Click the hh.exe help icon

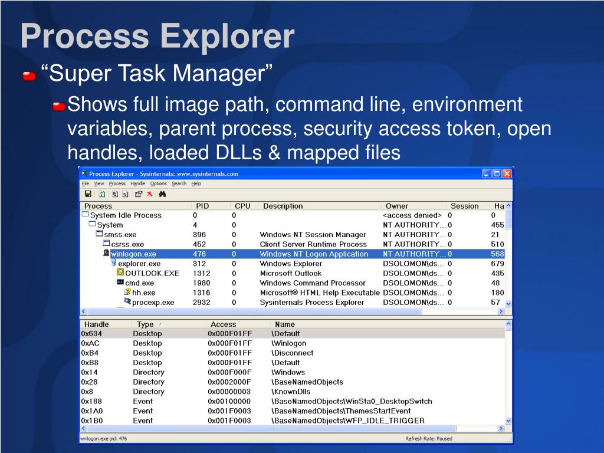127,291
